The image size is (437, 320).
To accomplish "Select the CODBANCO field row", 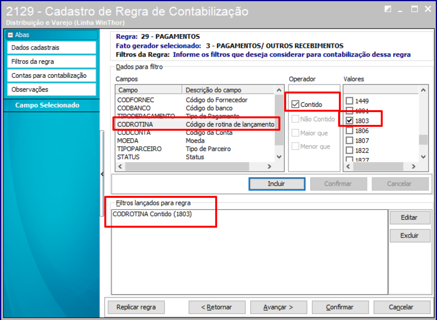I will 195,108.
